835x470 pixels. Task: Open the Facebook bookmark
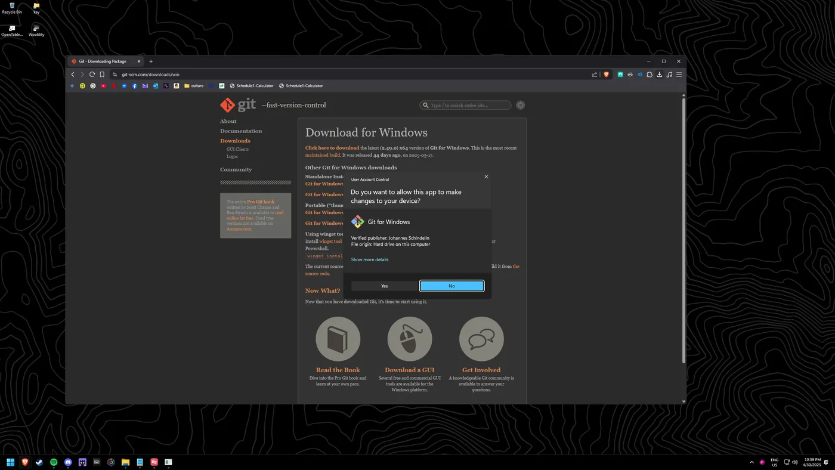click(135, 86)
